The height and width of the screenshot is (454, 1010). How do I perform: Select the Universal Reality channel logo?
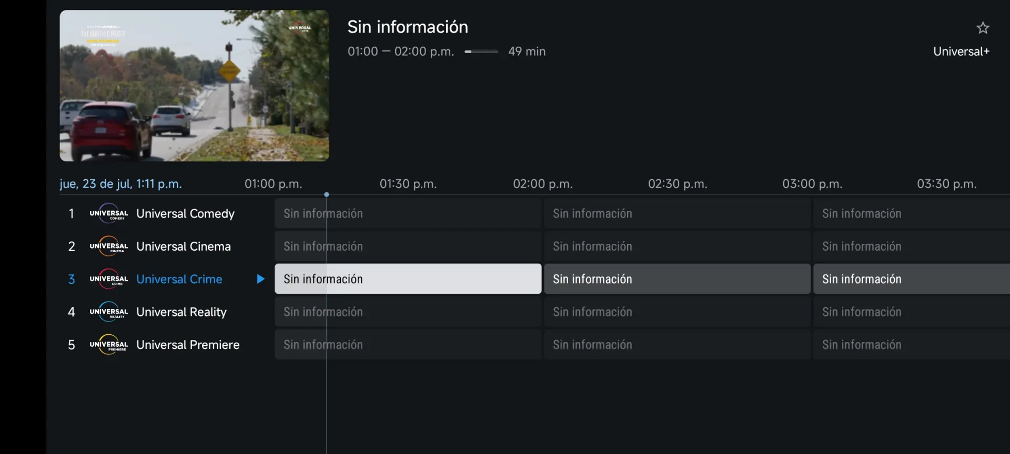(109, 312)
